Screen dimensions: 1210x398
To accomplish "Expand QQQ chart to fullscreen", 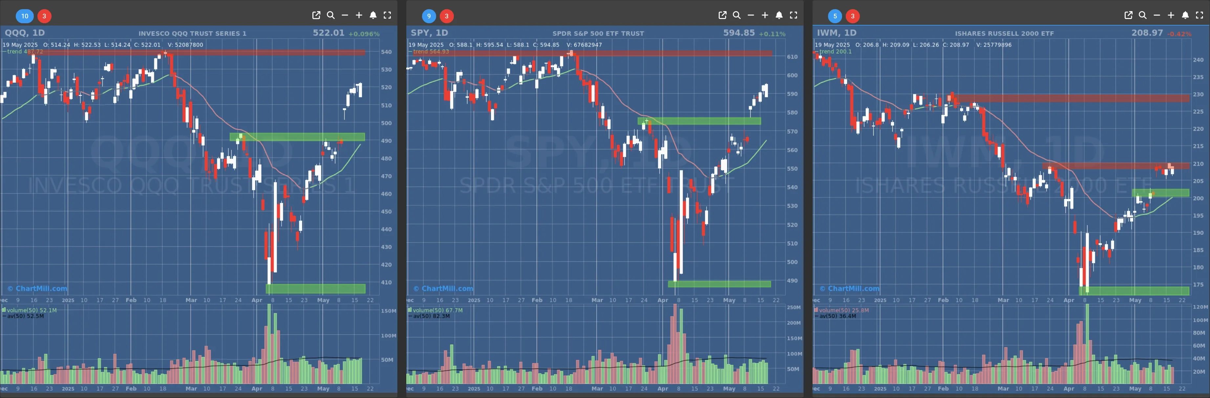I will [387, 15].
